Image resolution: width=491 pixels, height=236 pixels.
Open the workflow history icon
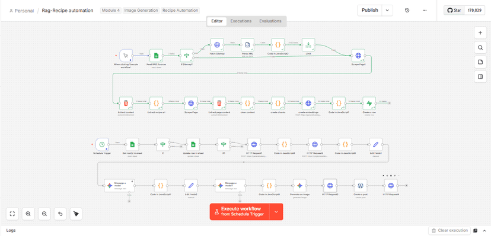pyautogui.click(x=407, y=10)
